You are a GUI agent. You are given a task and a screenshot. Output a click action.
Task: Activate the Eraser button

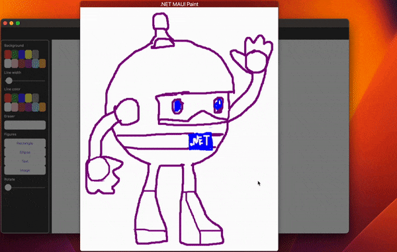point(25,125)
